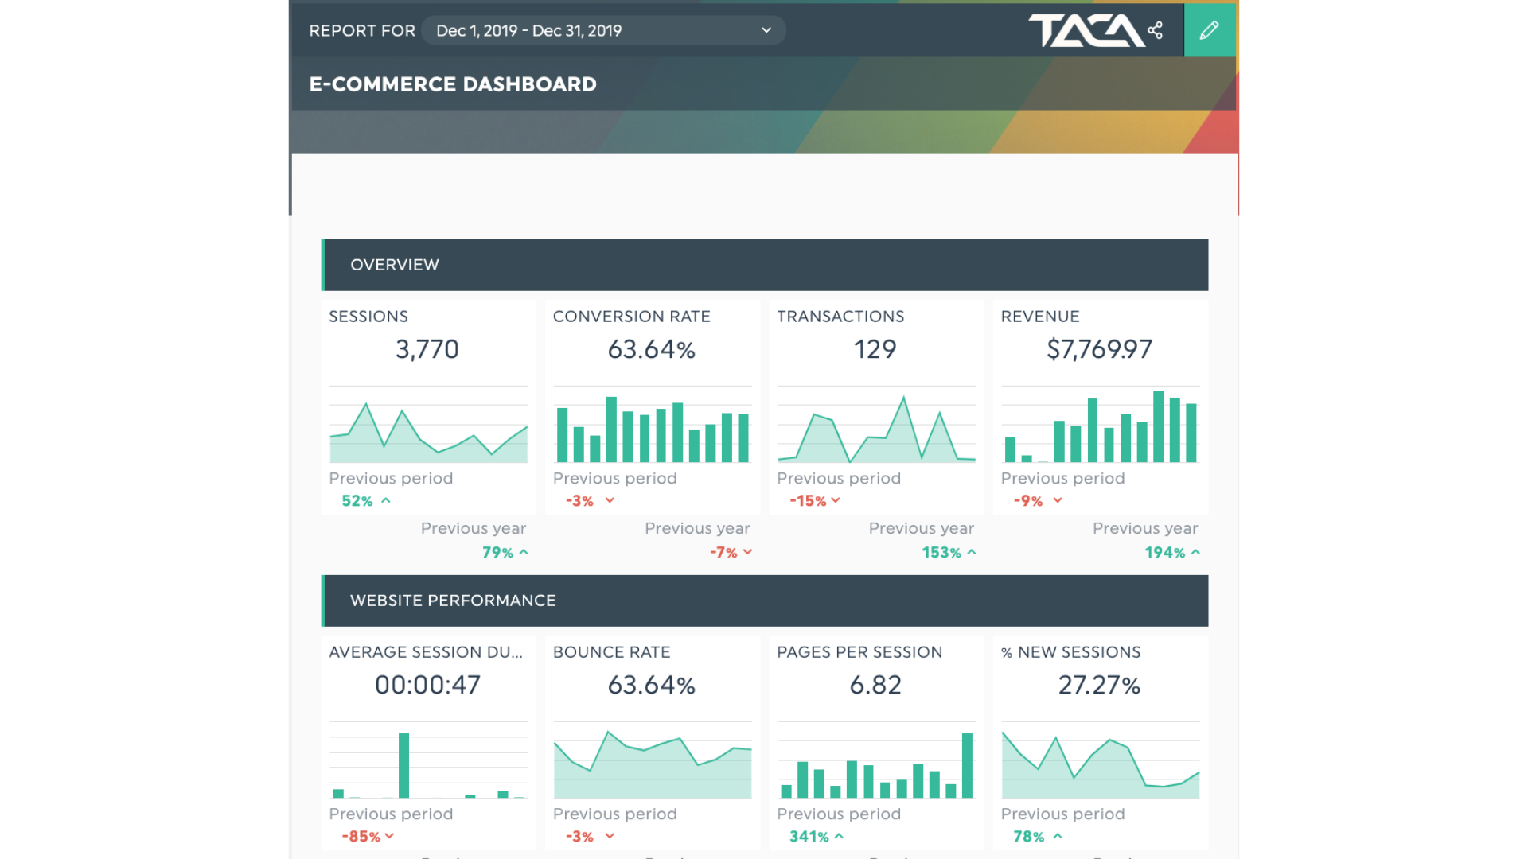1528x859 pixels.
Task: Click the % New Sessions 78% up arrow
Action: tap(1058, 836)
